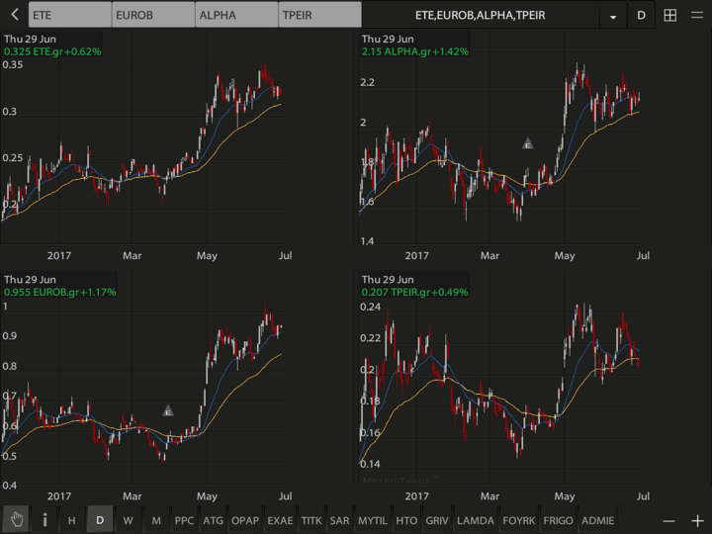Load the MYTIL symbol
Screen dimensions: 712x534
pos(373,520)
